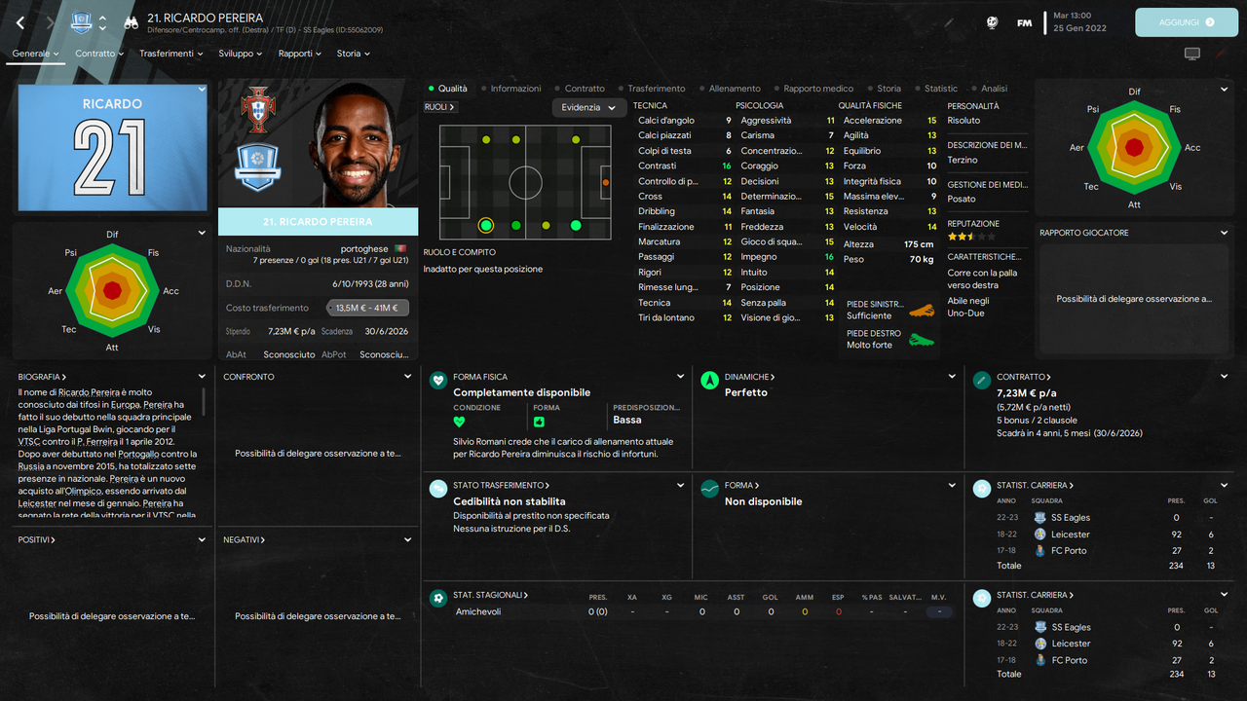Expand the Stat. Stagionali panel chevron
This screenshot has width=1247, height=701.
pyautogui.click(x=952, y=594)
